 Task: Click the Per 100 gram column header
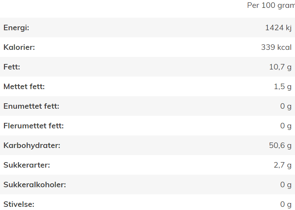(x=271, y=5)
